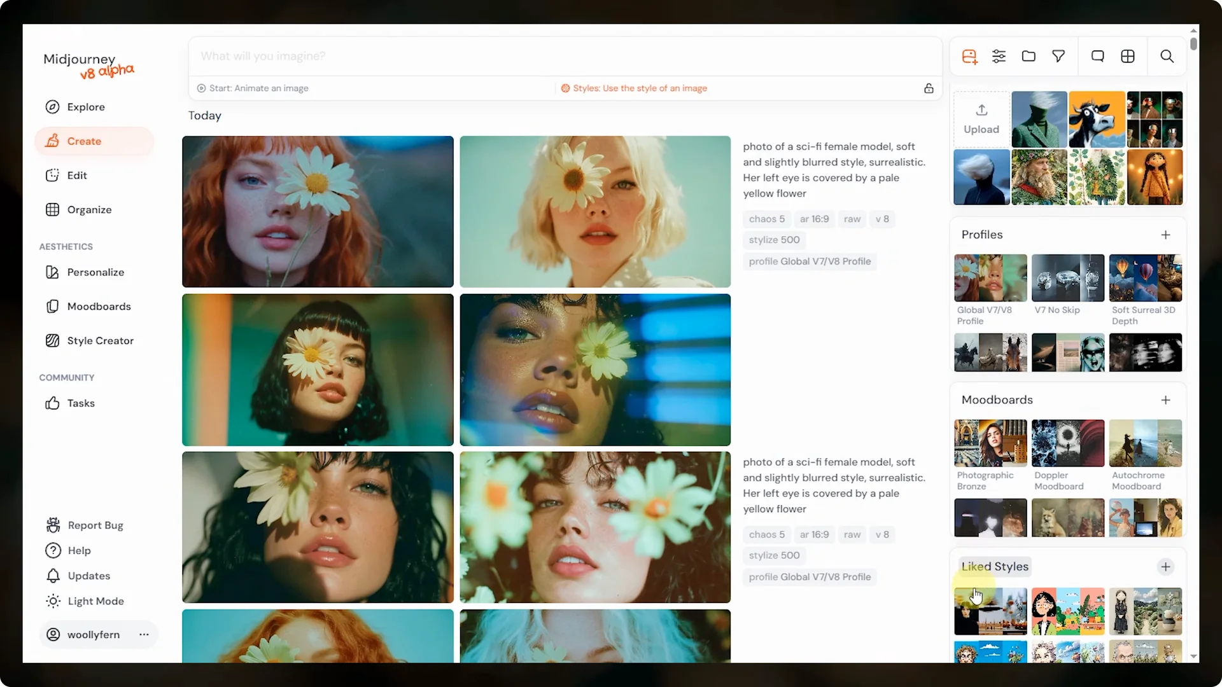Screen dimensions: 1222x687
Task: Click the grid layout icon
Action: coord(1128,57)
